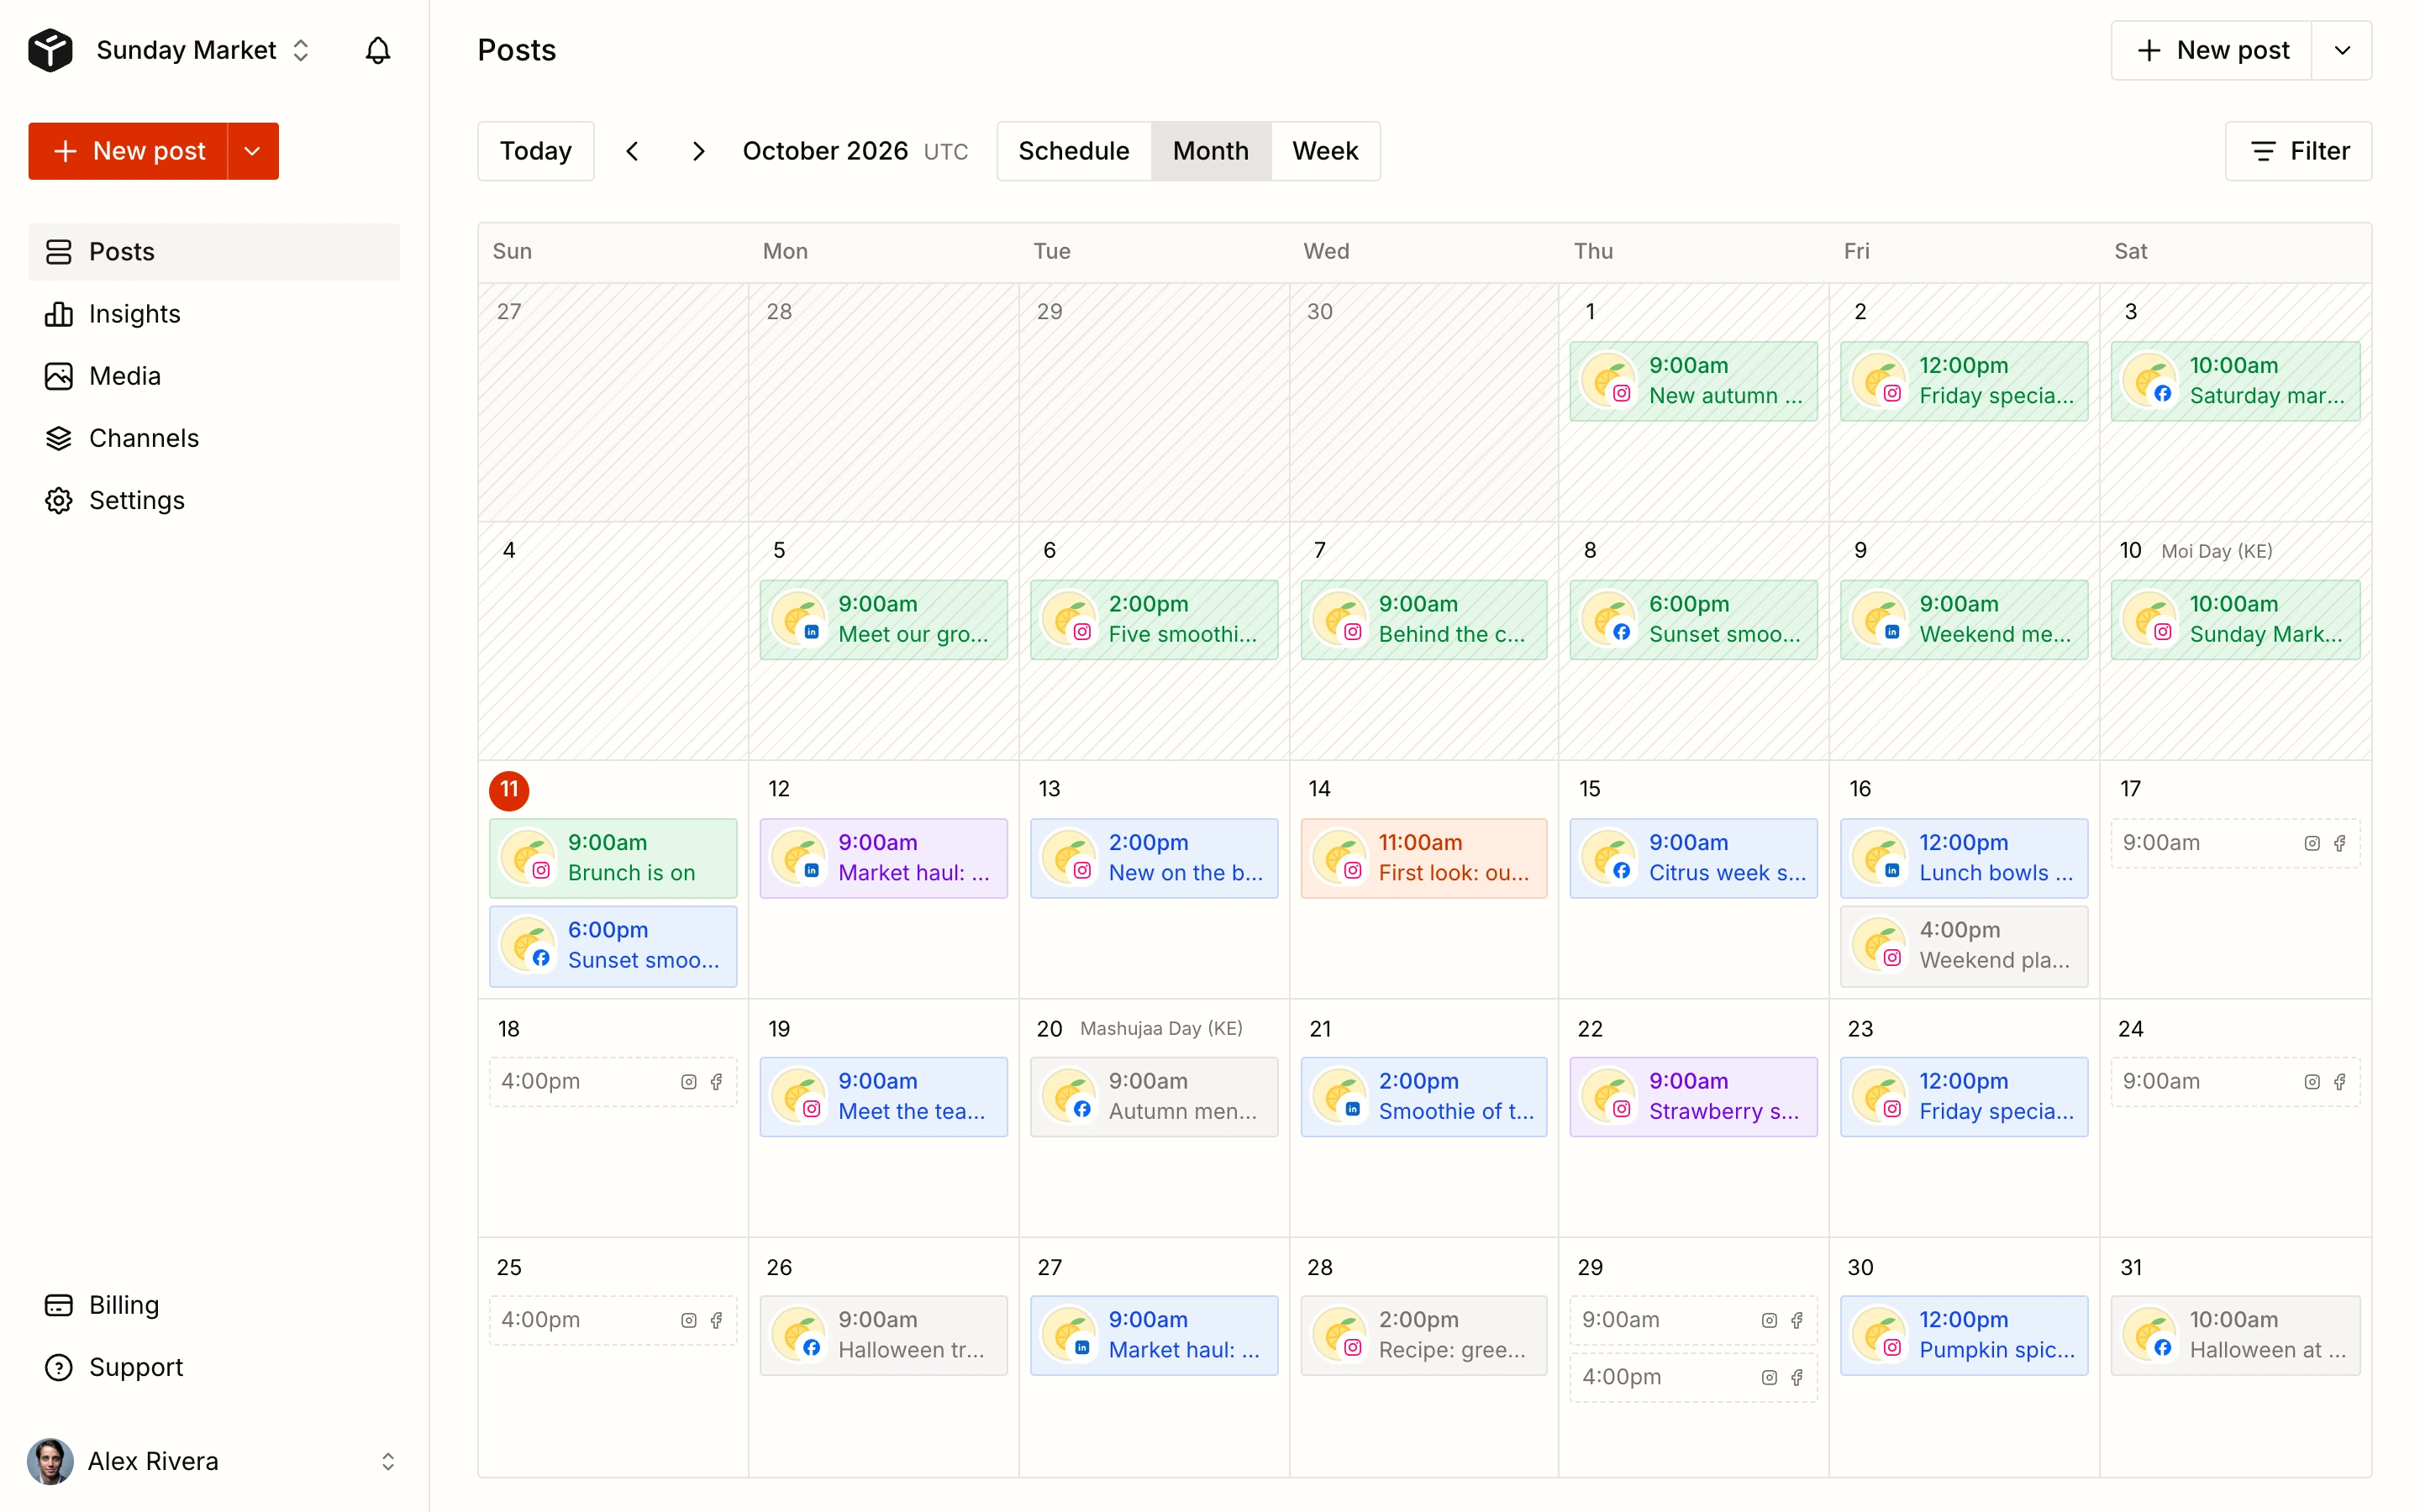The height and width of the screenshot is (1512, 2420).
Task: Click the October 2026 month label
Action: 825,151
